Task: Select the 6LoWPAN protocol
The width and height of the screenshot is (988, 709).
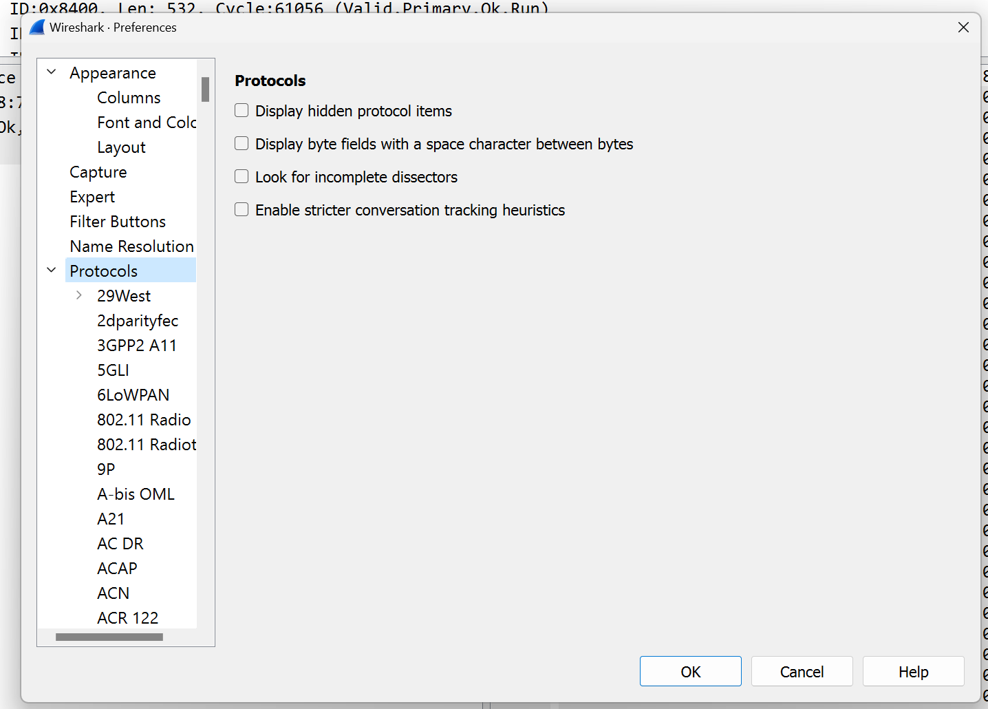Action: tap(133, 395)
